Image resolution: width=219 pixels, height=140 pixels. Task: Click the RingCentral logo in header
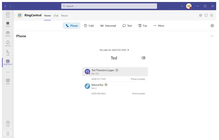[20, 15]
